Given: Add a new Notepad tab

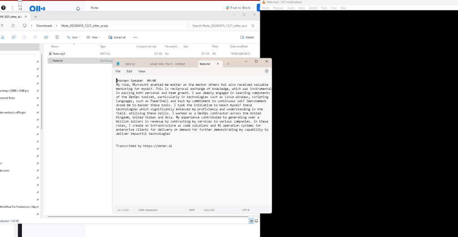Looking at the screenshot, I should point(229,64).
